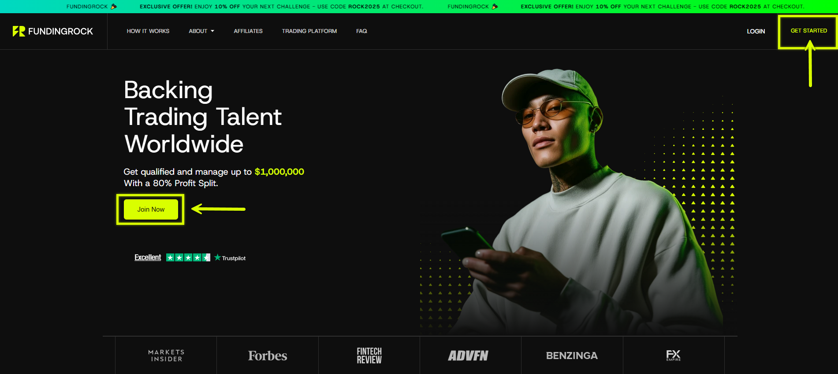Expand the About dropdown arrow
The image size is (838, 374).
click(x=212, y=31)
